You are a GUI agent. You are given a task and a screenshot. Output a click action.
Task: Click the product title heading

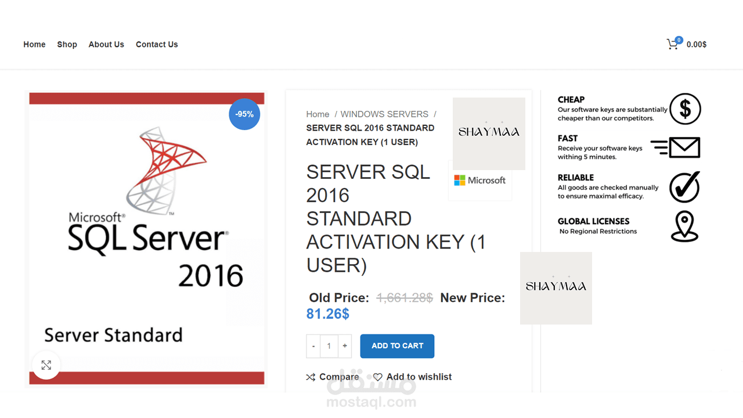[396, 218]
